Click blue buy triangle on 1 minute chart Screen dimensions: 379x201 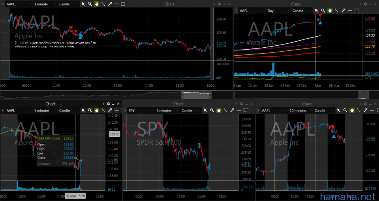tap(81, 36)
